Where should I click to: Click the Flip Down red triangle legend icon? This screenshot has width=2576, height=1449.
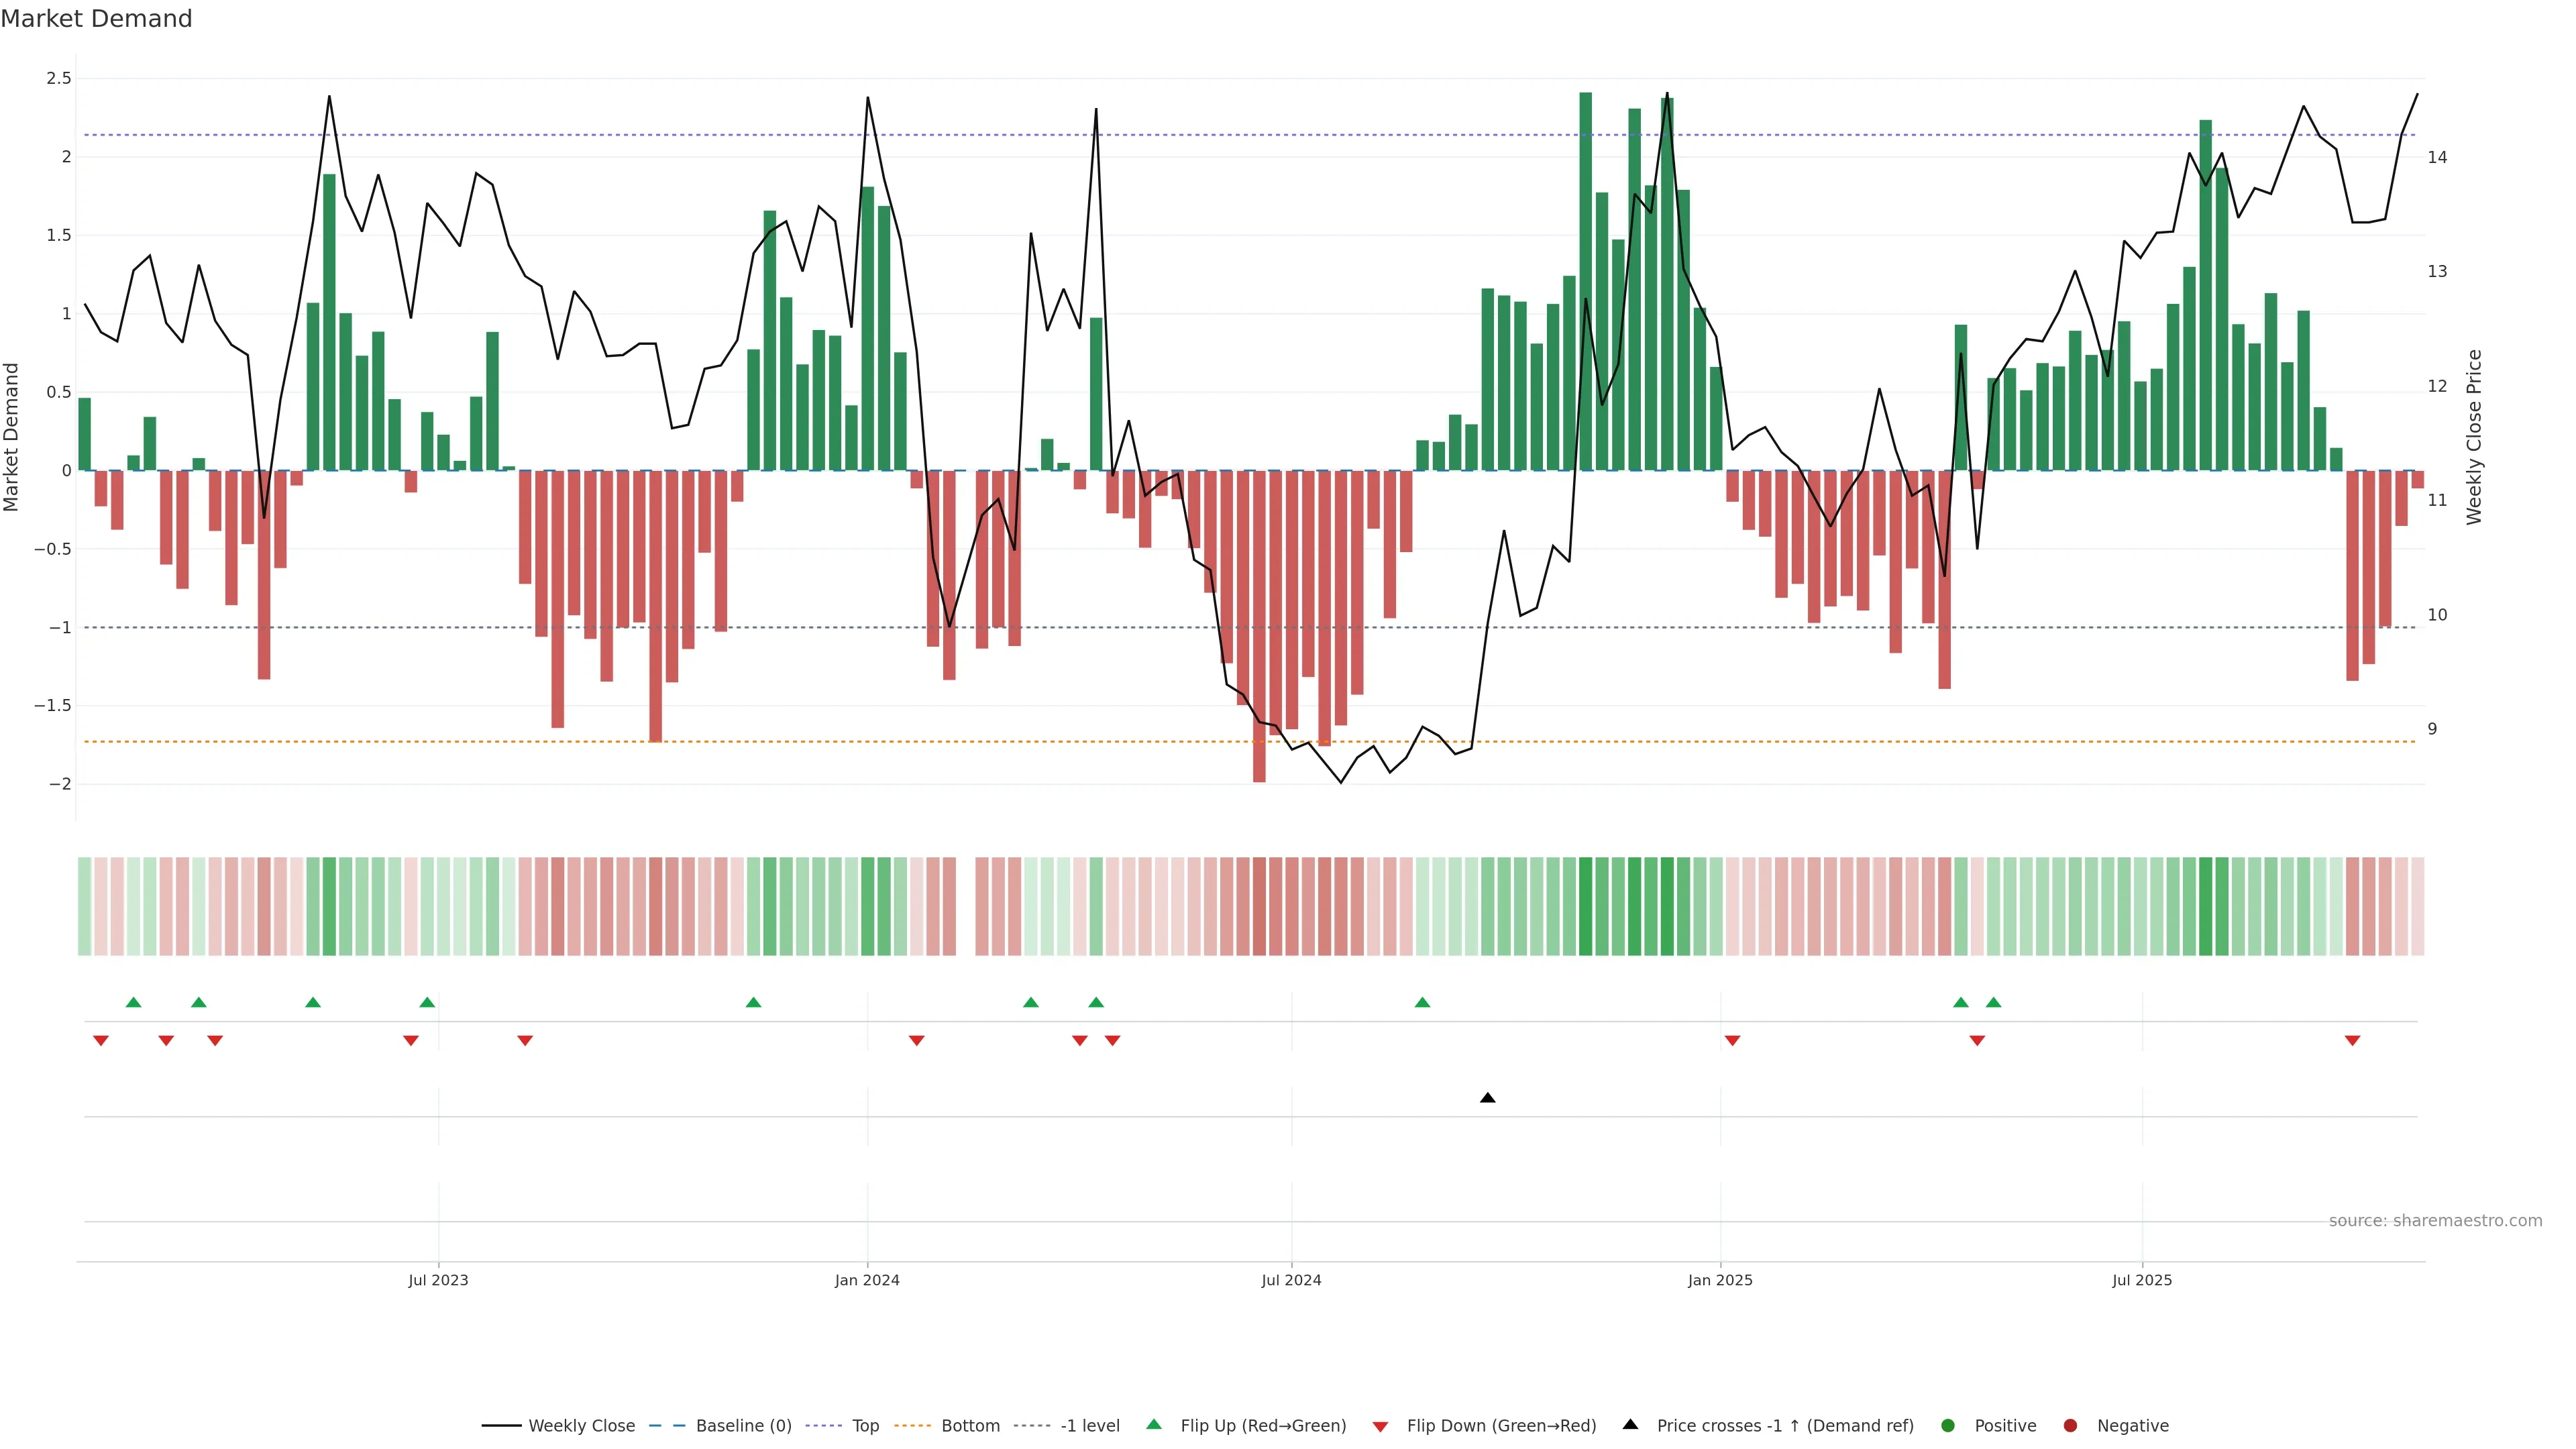click(1380, 1427)
